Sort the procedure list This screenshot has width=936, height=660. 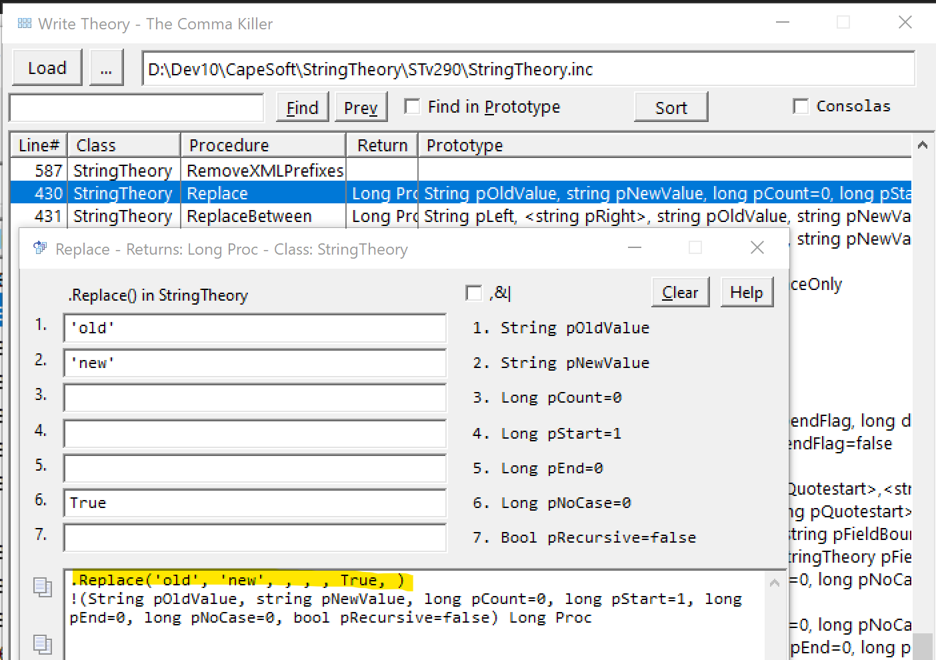click(x=671, y=107)
